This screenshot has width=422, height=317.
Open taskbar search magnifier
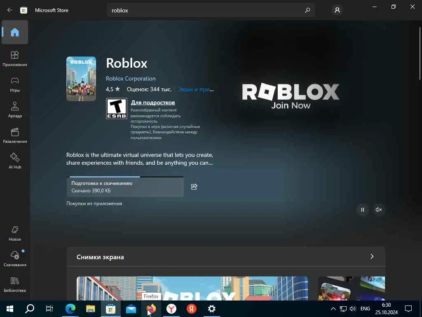(x=30, y=309)
